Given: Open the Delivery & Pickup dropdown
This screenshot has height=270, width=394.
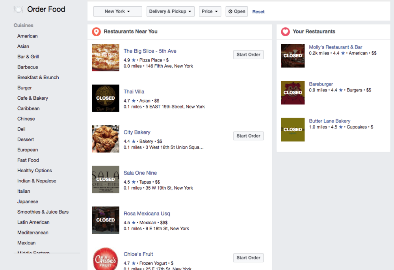Looking at the screenshot, I should 171,11.
